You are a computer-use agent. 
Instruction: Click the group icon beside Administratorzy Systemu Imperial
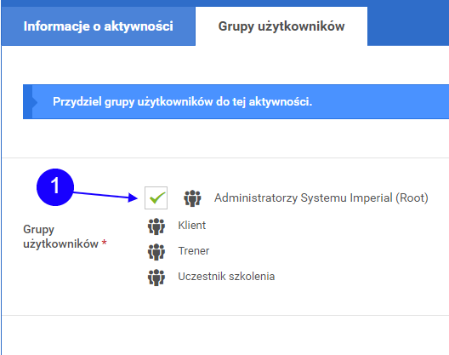192,198
